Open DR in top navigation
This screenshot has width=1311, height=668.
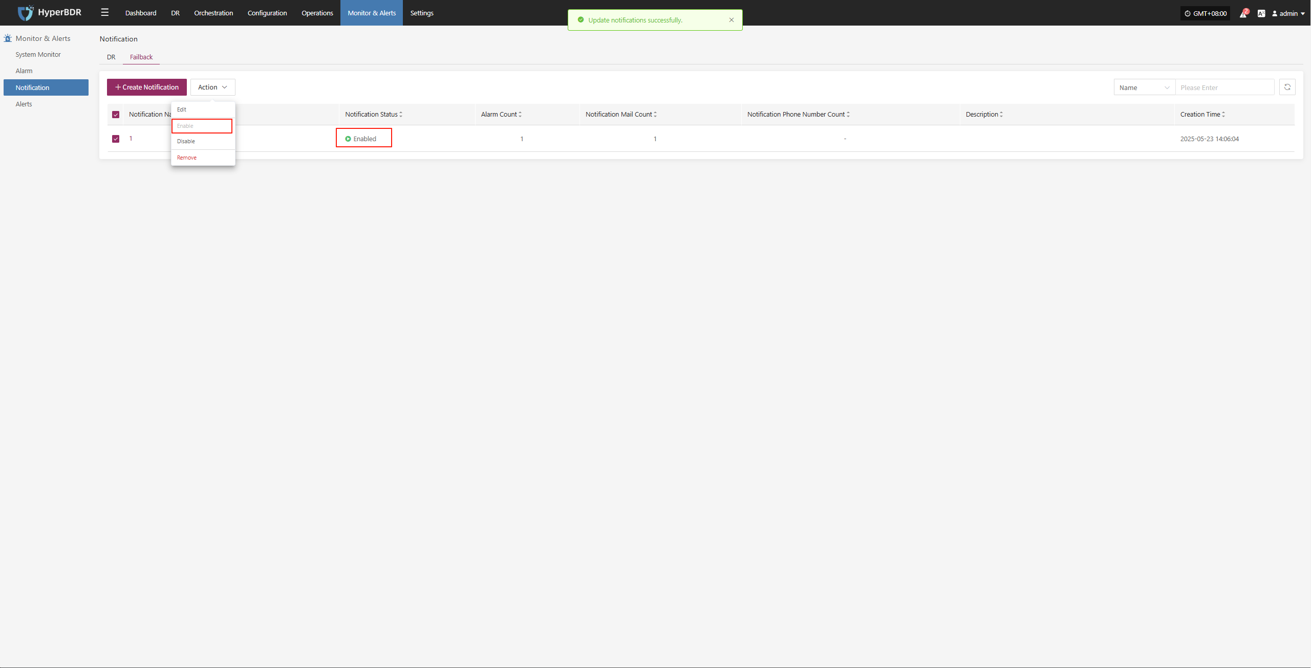pos(175,13)
